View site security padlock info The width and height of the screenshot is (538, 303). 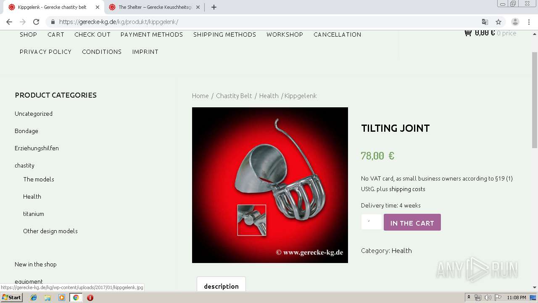tap(53, 22)
